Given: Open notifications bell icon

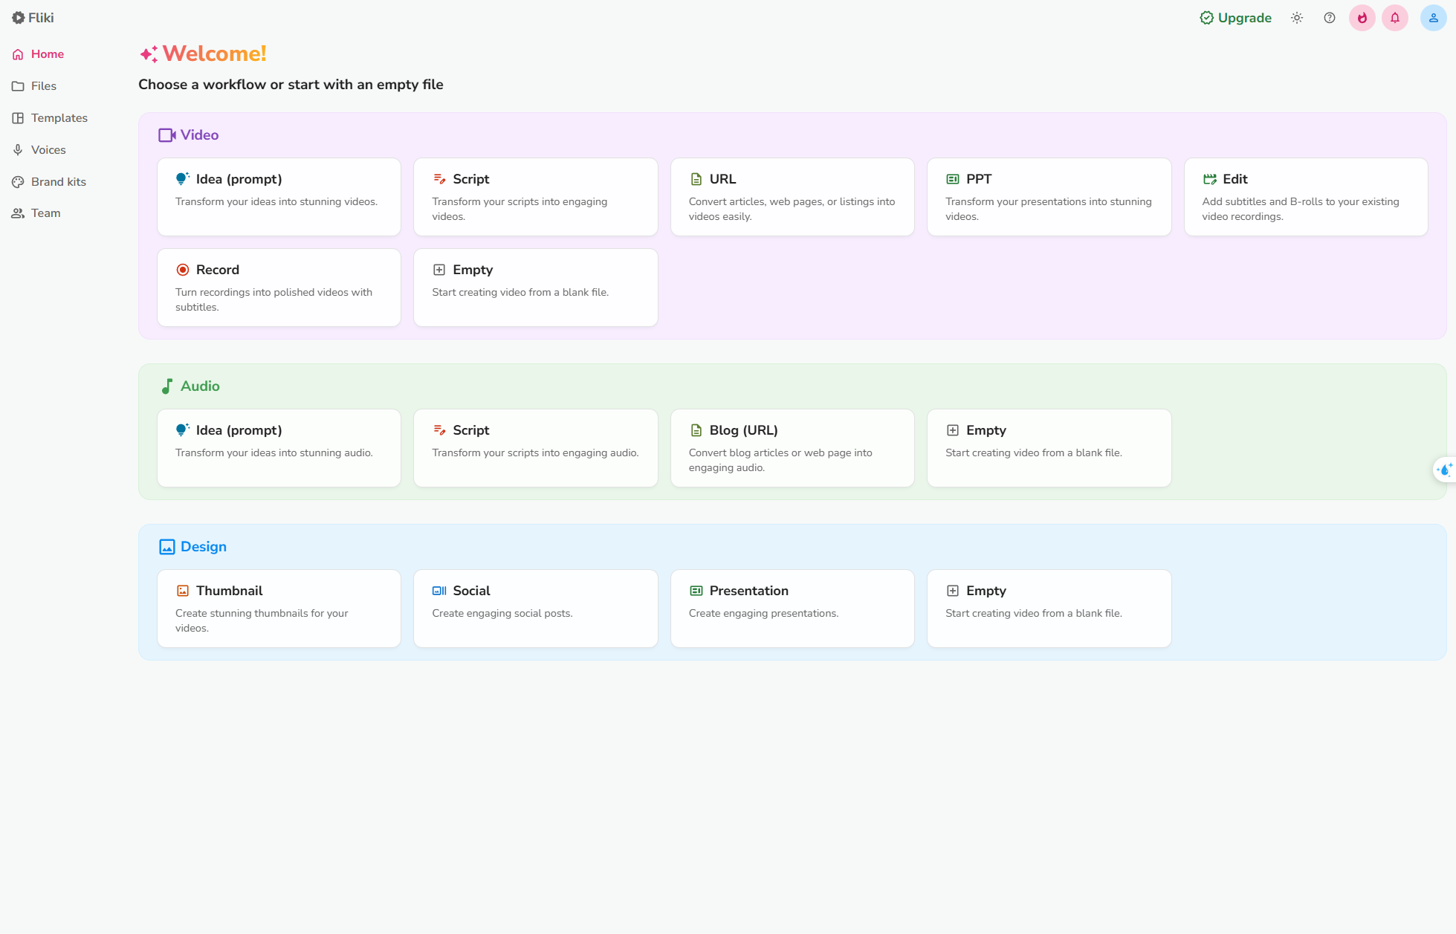Looking at the screenshot, I should pyautogui.click(x=1395, y=18).
